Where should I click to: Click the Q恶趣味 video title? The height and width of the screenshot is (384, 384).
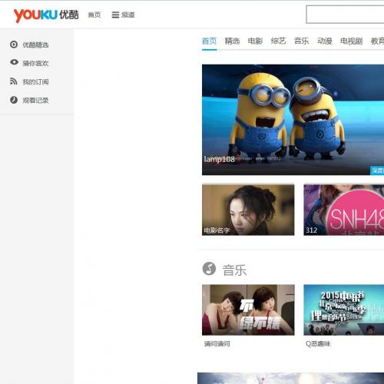318,344
